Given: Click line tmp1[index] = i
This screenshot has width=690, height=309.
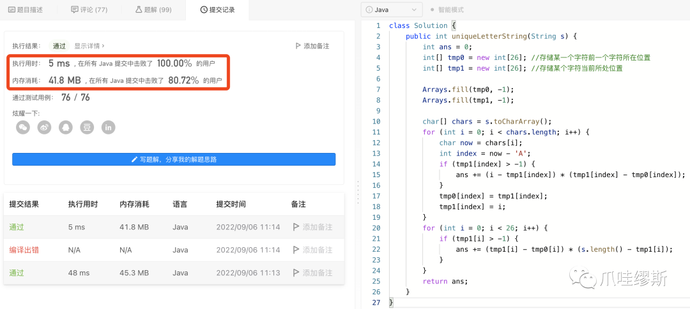Looking at the screenshot, I should point(473,206).
